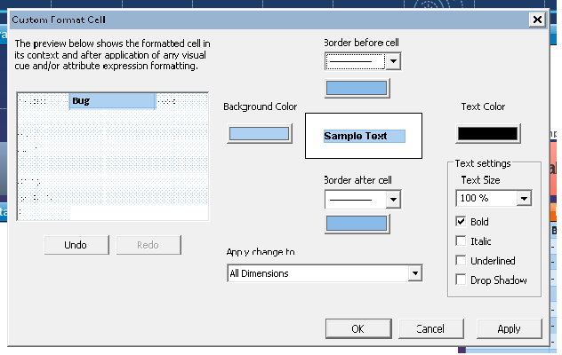Toggle the Drop Shadow checkbox
This screenshot has width=562, height=355.
461,280
